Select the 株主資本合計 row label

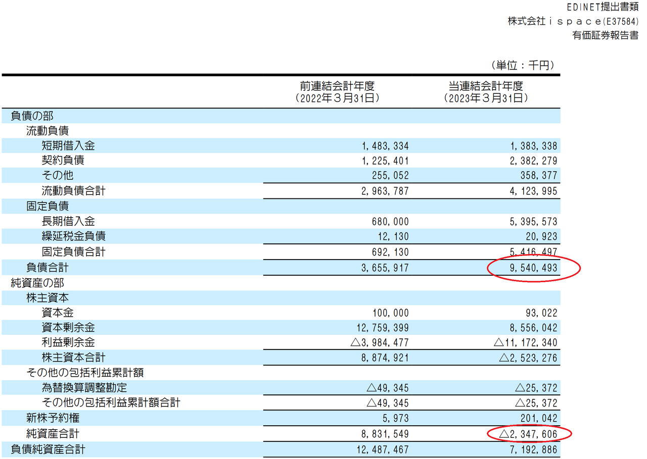click(x=73, y=358)
